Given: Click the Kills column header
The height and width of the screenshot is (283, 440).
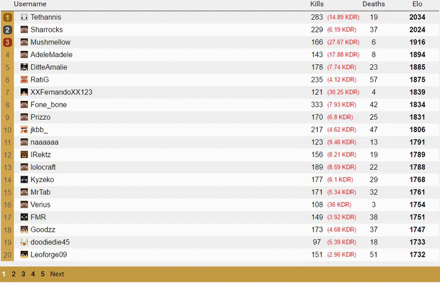Looking at the screenshot, I should 317,4.
